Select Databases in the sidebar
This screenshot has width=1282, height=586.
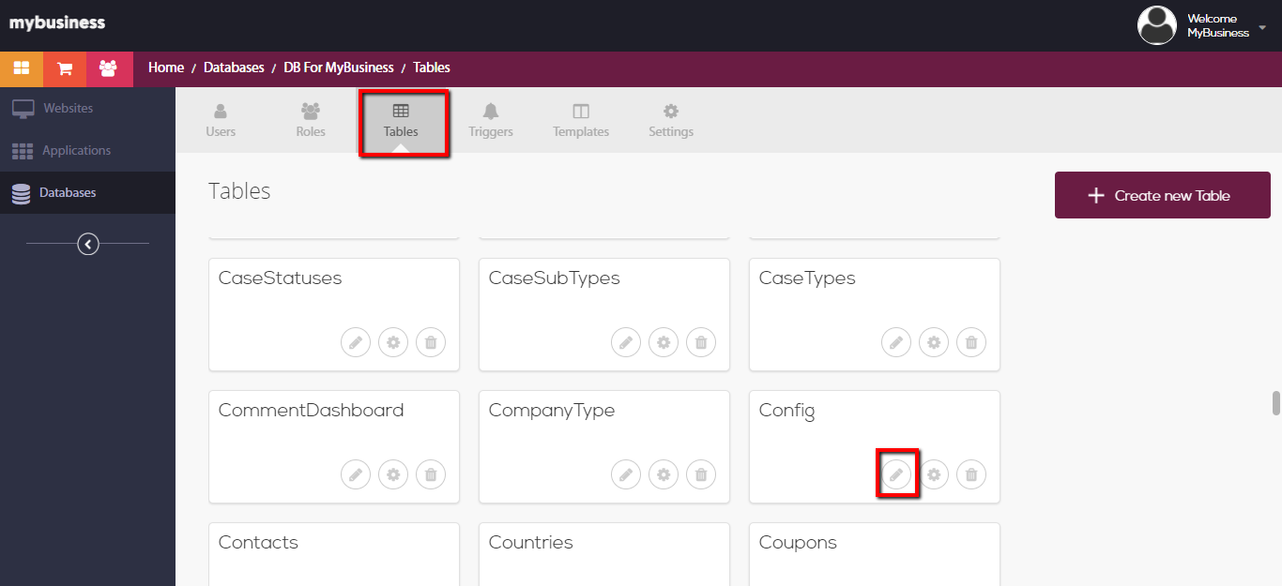[87, 192]
